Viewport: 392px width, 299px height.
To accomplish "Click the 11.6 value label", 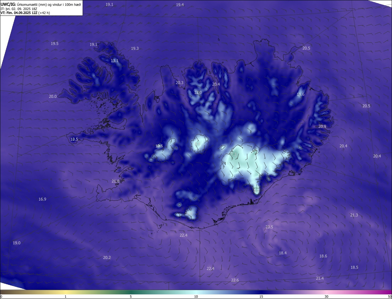I will click(x=300, y=94).
